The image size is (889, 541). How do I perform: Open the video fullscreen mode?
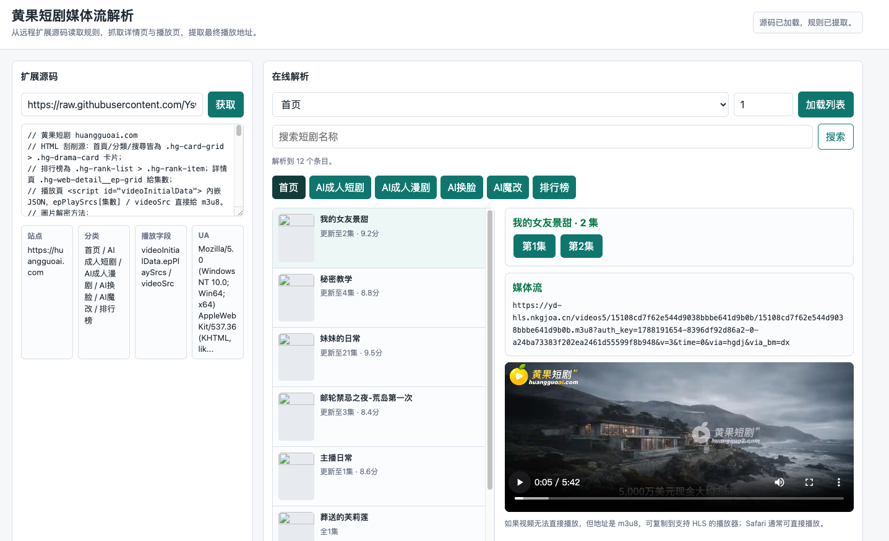(809, 482)
